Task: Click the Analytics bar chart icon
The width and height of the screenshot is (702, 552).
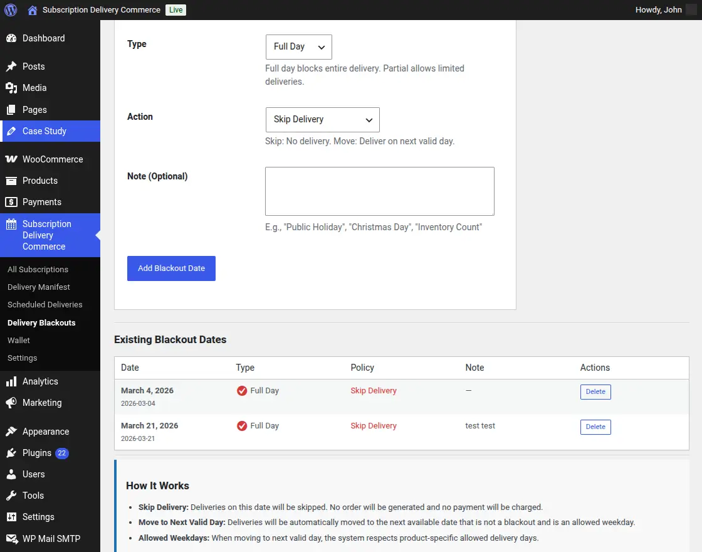Action: point(11,382)
